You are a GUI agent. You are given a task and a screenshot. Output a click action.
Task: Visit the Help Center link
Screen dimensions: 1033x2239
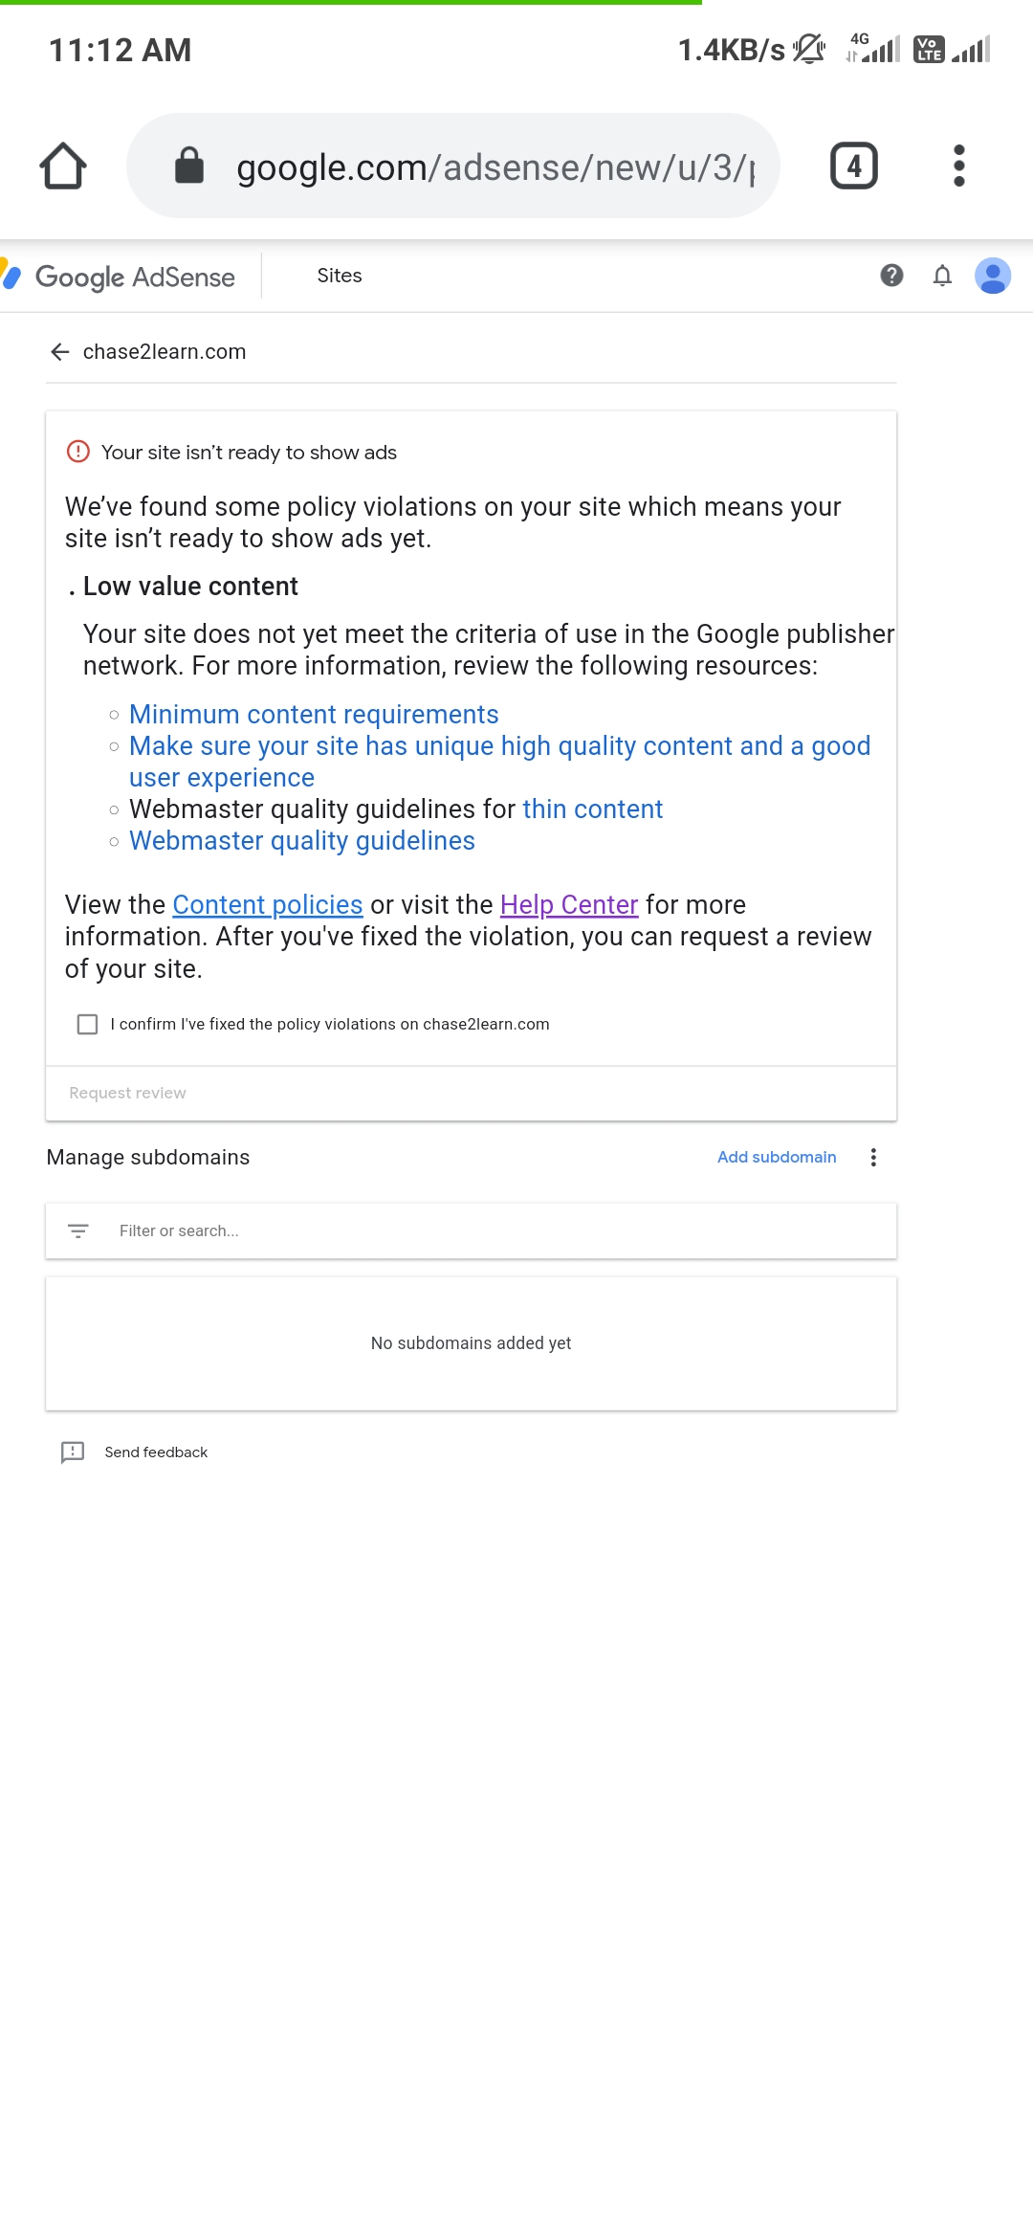click(x=569, y=905)
